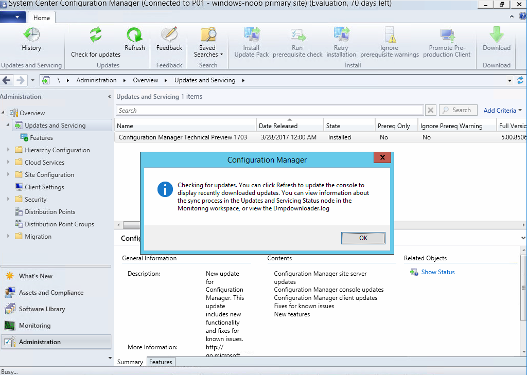The image size is (527, 375).
Task: Sort by Date Released column header
Action: click(x=290, y=126)
